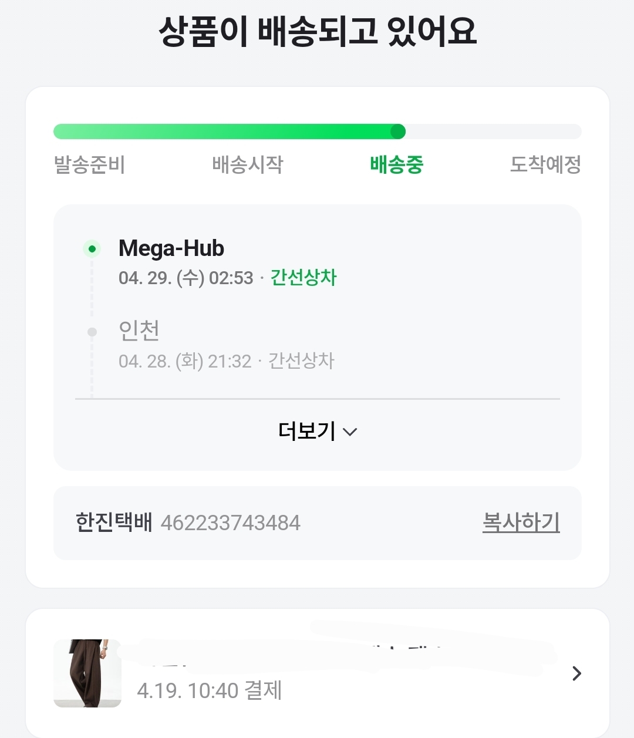
Task: Copy tracking number with 복사하기
Action: 521,522
